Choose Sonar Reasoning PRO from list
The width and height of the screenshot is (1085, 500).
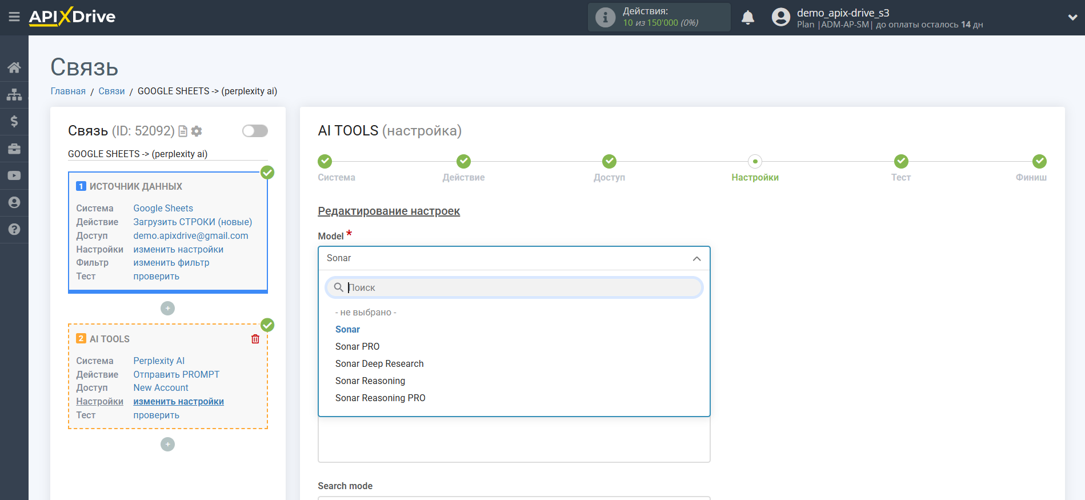(x=381, y=398)
